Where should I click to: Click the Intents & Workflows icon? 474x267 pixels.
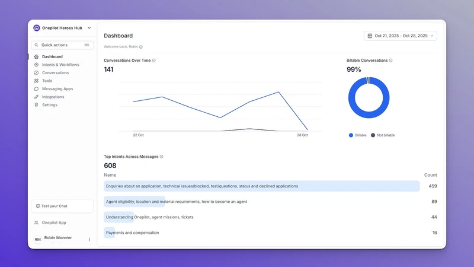point(36,65)
